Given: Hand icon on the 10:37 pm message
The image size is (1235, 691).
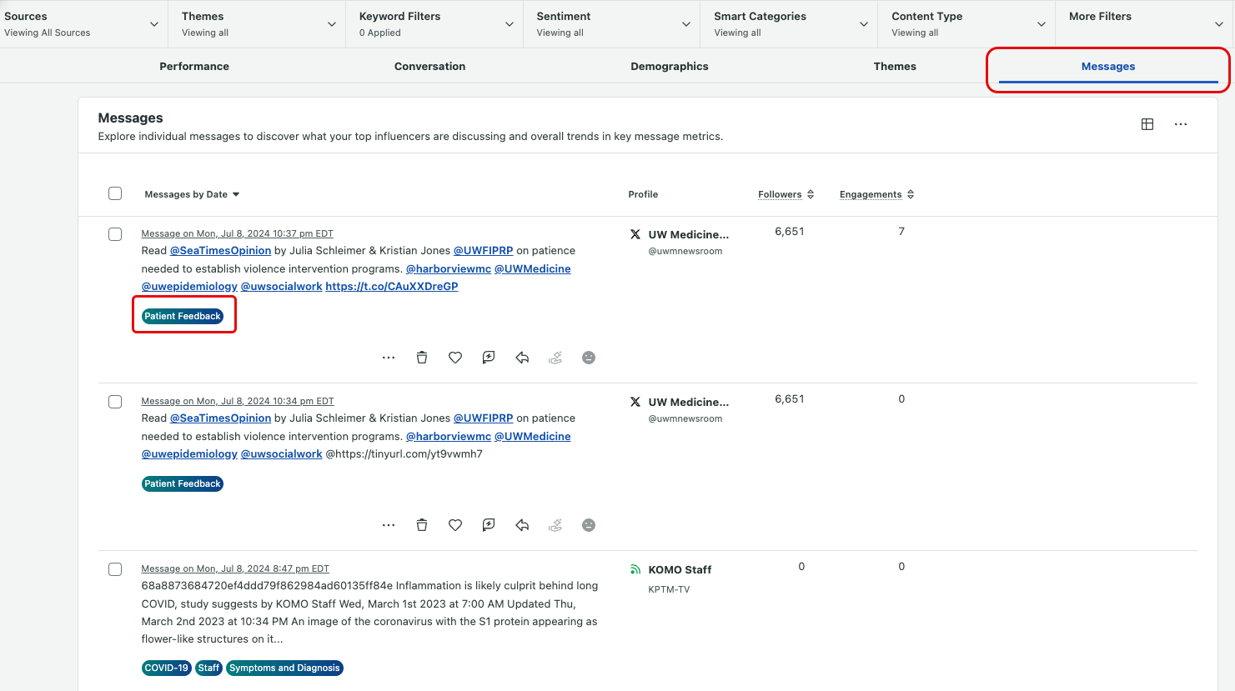Looking at the screenshot, I should [x=555, y=358].
